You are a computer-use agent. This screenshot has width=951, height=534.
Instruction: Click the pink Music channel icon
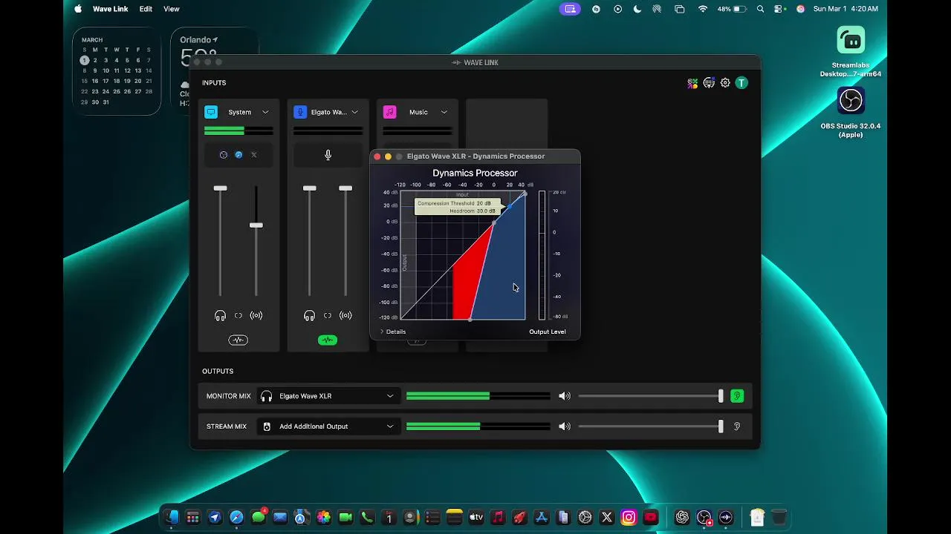389,112
